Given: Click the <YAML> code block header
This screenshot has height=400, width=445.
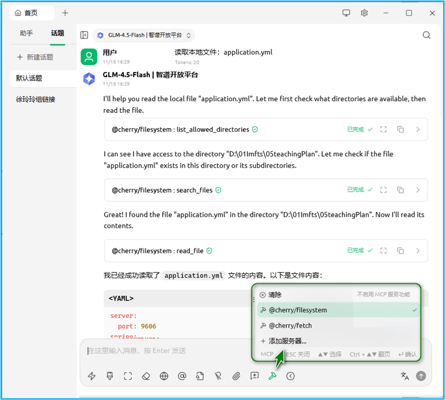Looking at the screenshot, I should click(x=177, y=298).
